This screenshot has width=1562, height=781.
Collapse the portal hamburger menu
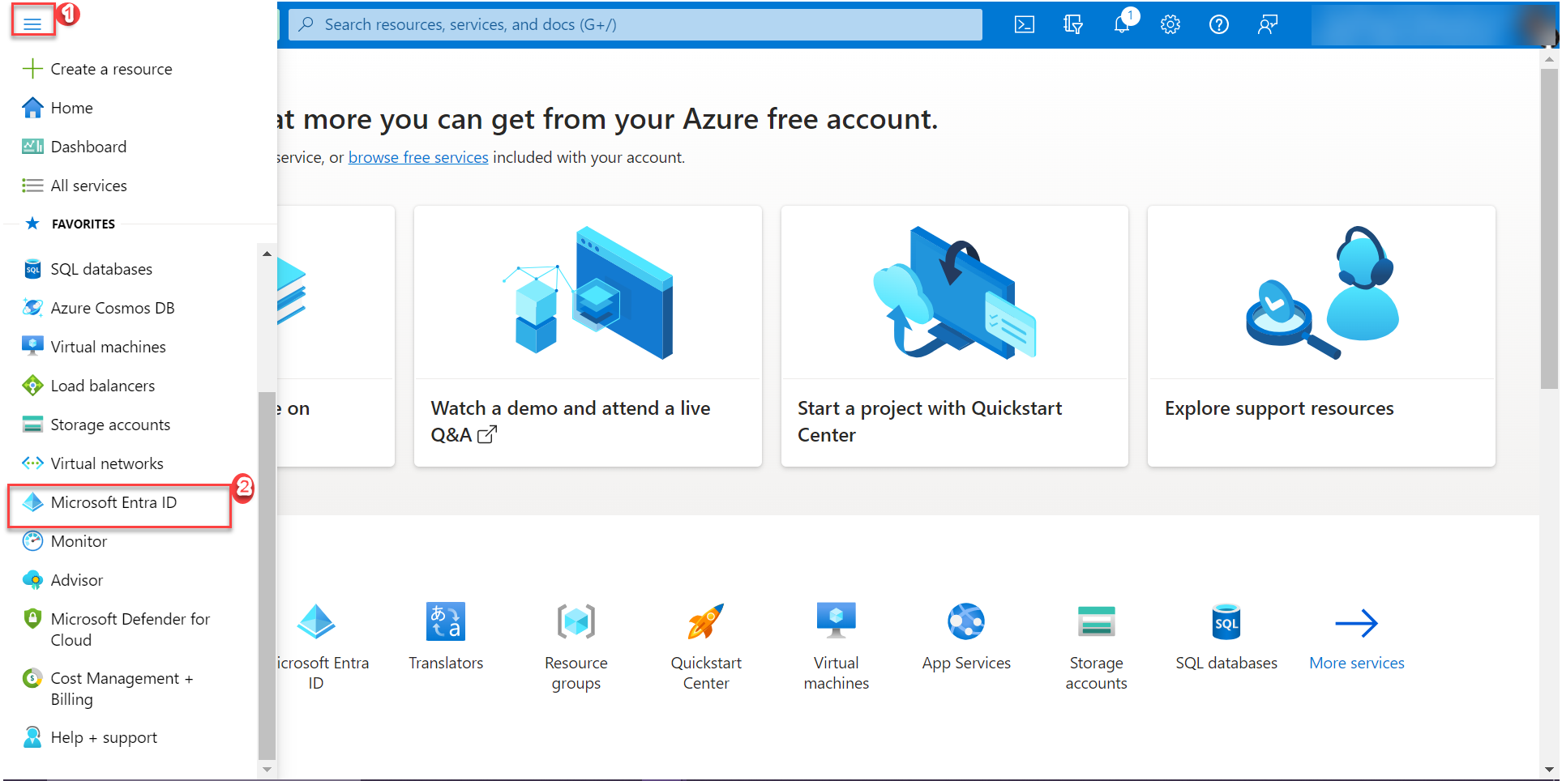[32, 23]
